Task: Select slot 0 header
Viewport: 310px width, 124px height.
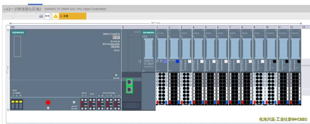Action: pos(138,27)
